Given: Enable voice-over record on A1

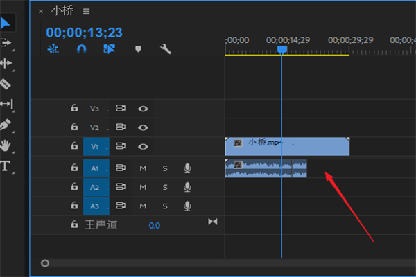Looking at the screenshot, I should tap(187, 168).
